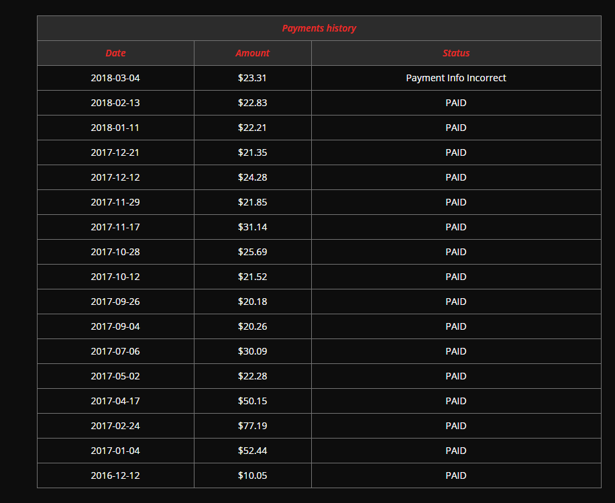Image resolution: width=615 pixels, height=503 pixels.
Task: Click the Amount column header
Action: [252, 53]
